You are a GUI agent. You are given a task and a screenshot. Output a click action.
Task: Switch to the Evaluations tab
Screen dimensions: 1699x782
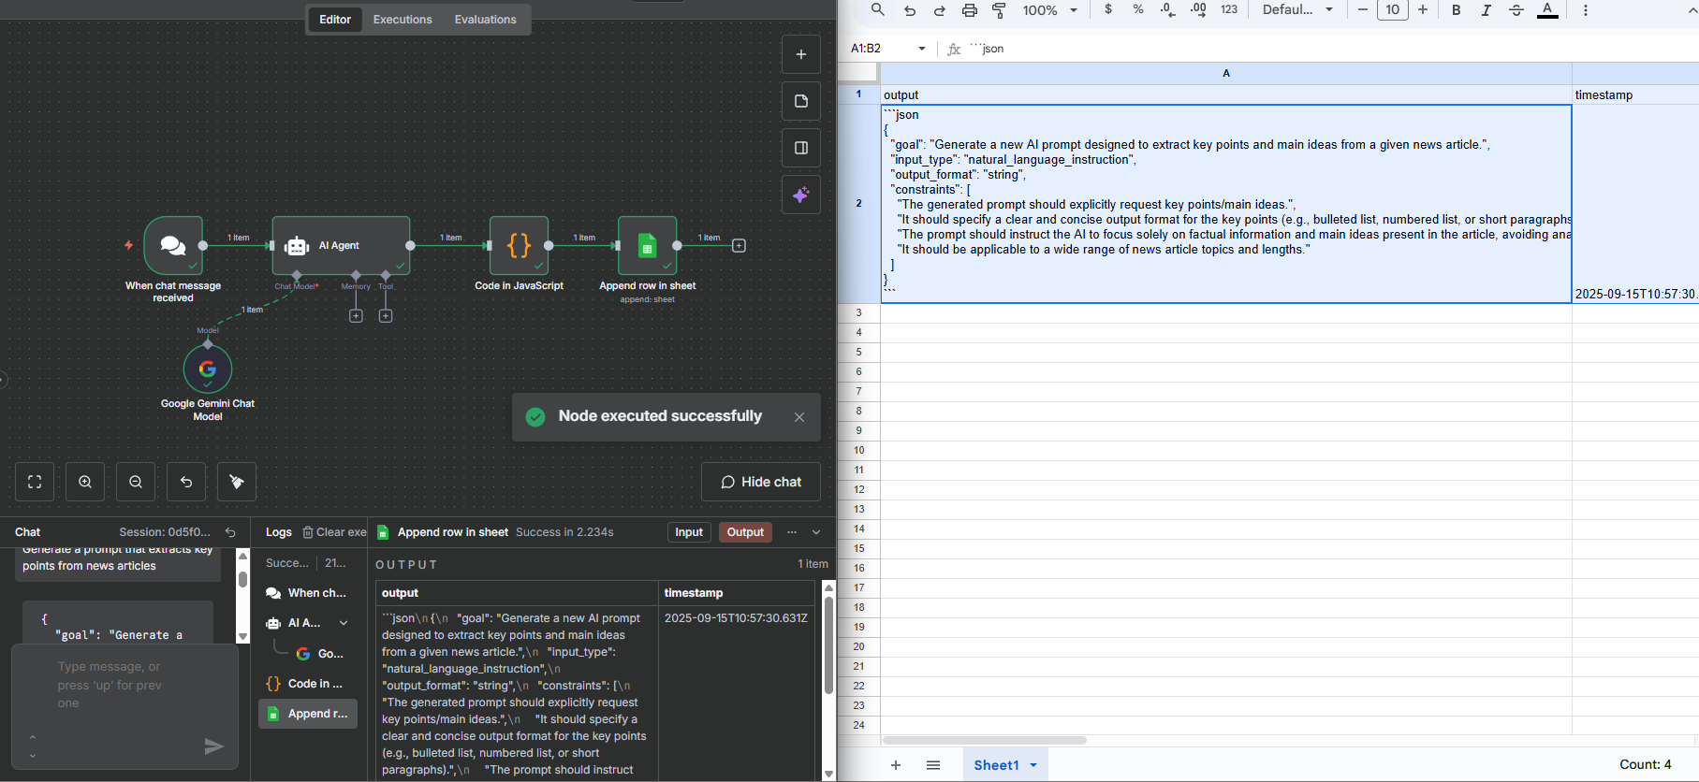coord(485,20)
